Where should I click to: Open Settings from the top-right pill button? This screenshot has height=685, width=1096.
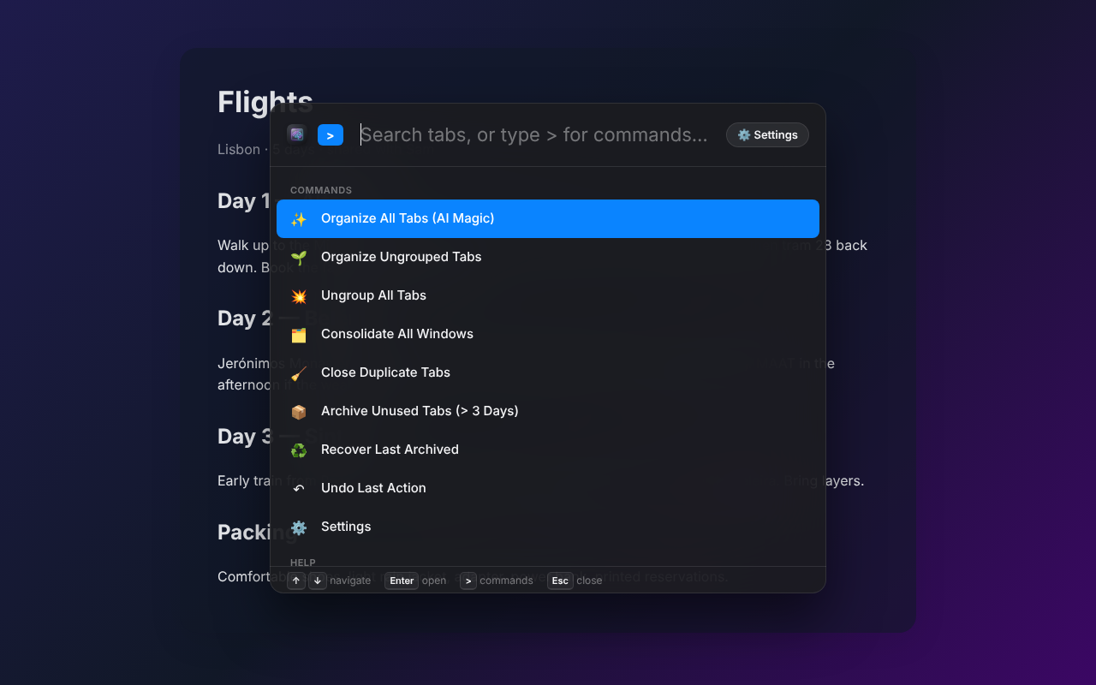click(x=767, y=134)
